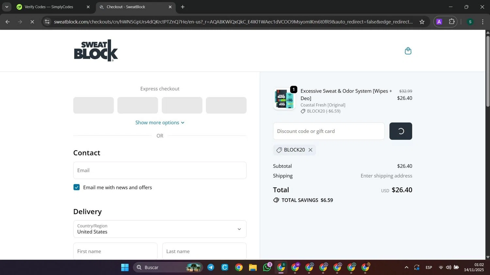490x275 pixels.
Task: Expand Show more options link
Action: [160, 123]
